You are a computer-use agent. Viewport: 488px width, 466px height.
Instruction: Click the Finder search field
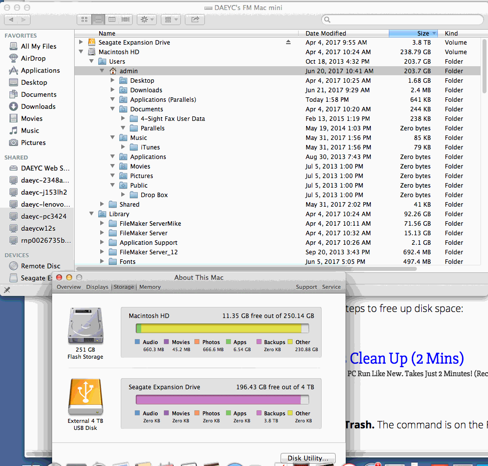click(x=402, y=20)
